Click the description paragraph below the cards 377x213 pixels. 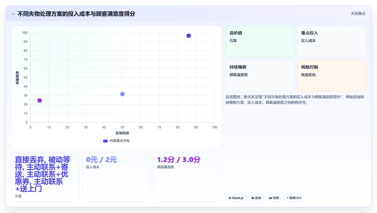pos(295,100)
